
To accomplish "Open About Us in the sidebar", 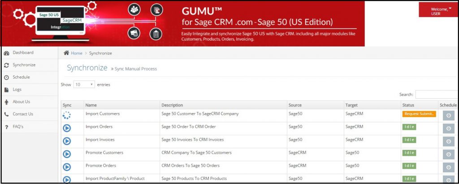I will pos(22,101).
